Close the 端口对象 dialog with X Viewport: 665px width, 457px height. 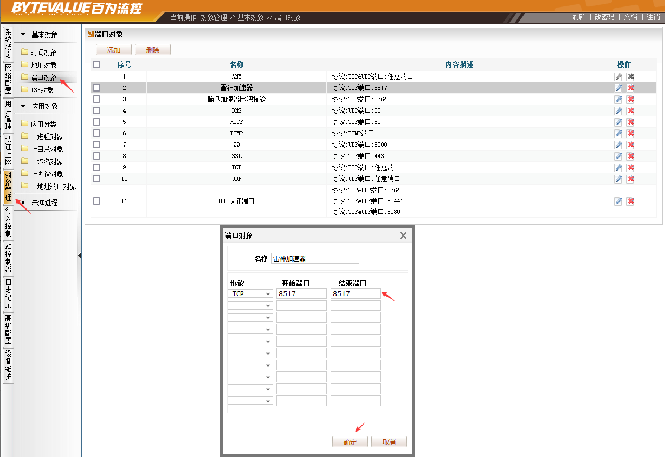pos(403,236)
